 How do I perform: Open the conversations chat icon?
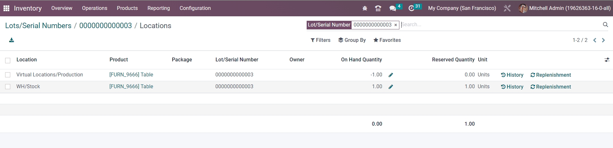point(393,8)
